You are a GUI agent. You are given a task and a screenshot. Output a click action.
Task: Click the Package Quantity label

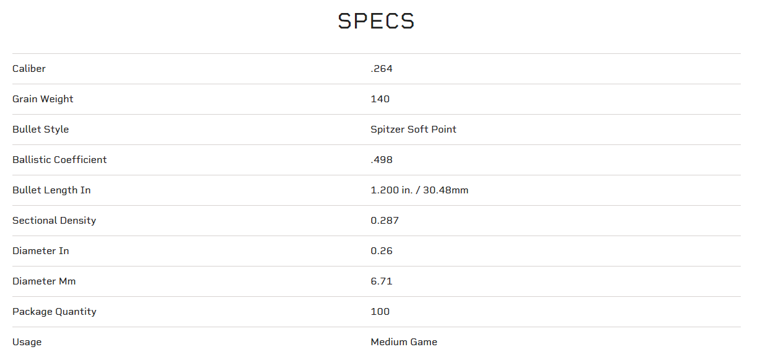(55, 312)
